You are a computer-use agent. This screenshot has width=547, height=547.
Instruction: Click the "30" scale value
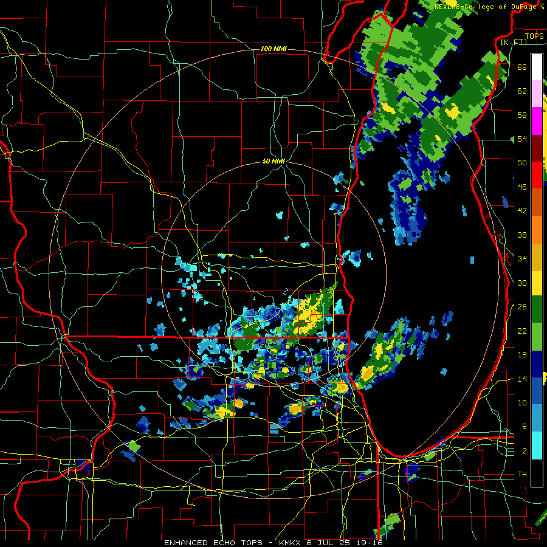click(522, 283)
